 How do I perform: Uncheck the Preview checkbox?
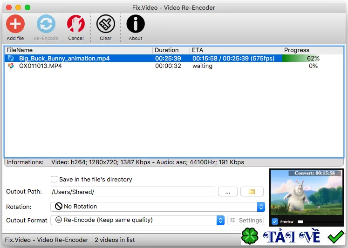pyautogui.click(x=275, y=221)
